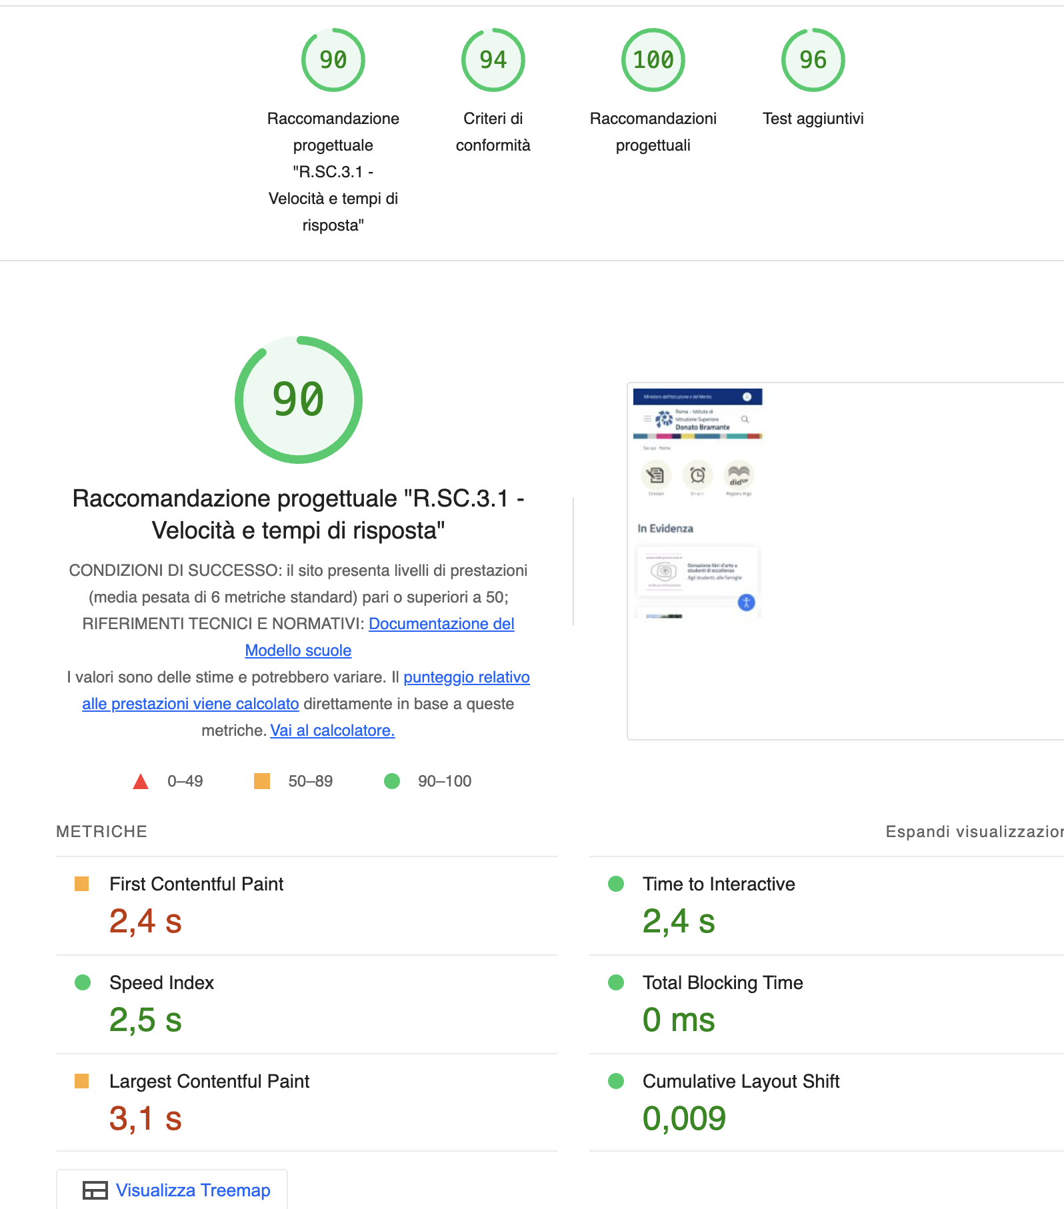This screenshot has width=1064, height=1209.
Task: Expand the Largest Contentful Paint metric
Action: [x=307, y=1103]
